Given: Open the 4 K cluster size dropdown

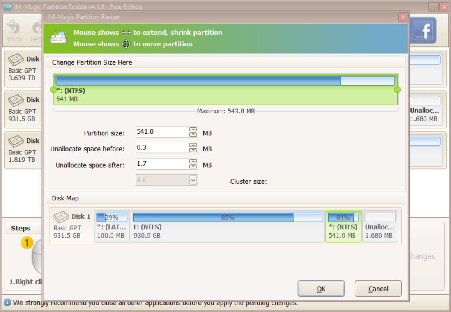Looking at the screenshot, I should point(193,180).
